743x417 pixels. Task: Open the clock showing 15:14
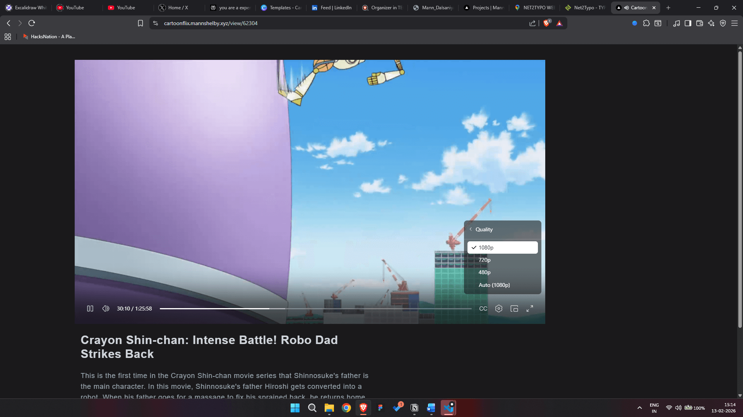coord(723,408)
